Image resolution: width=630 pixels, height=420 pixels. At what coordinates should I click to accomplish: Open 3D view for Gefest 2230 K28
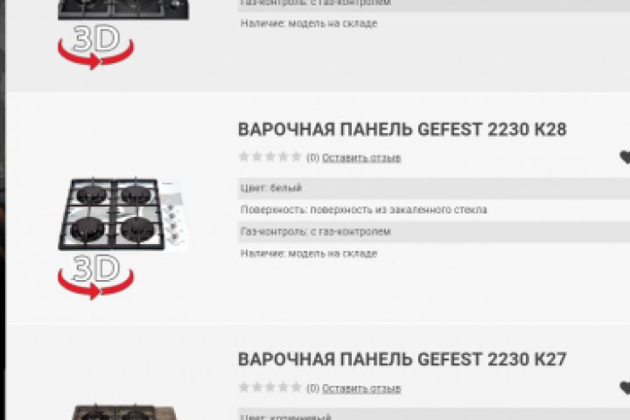click(95, 276)
